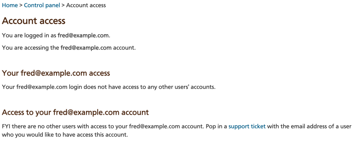Click the 'does not have access' paragraph
358x141 pixels.
click(x=109, y=87)
